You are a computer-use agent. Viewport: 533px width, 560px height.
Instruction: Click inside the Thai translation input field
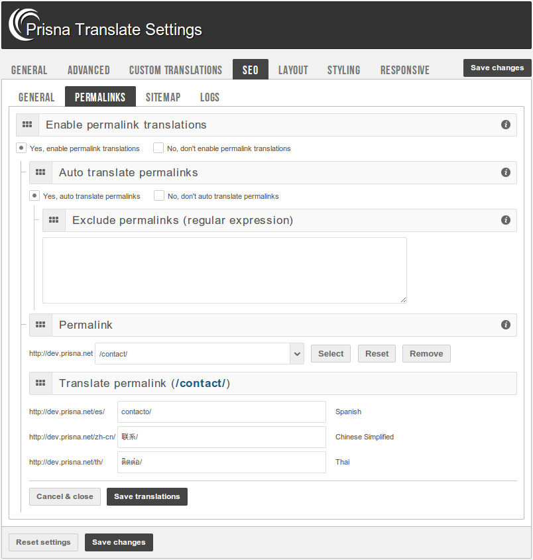(221, 462)
